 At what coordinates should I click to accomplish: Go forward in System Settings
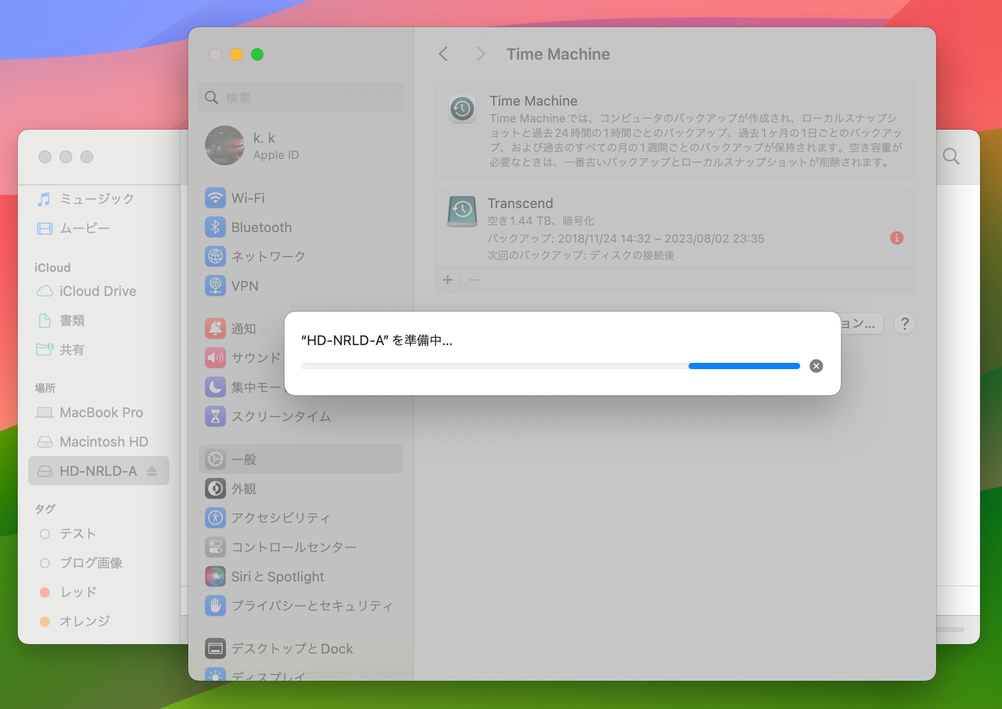point(481,54)
